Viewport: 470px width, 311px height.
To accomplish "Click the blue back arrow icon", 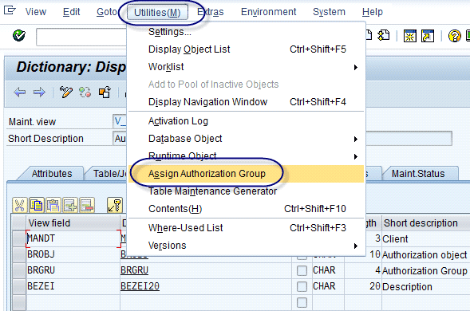I will (20, 93).
